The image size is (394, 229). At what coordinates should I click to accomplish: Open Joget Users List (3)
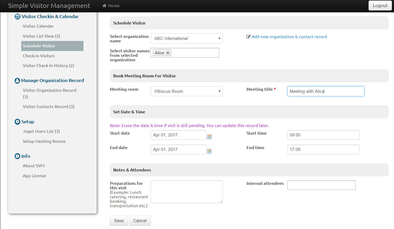pyautogui.click(x=41, y=131)
